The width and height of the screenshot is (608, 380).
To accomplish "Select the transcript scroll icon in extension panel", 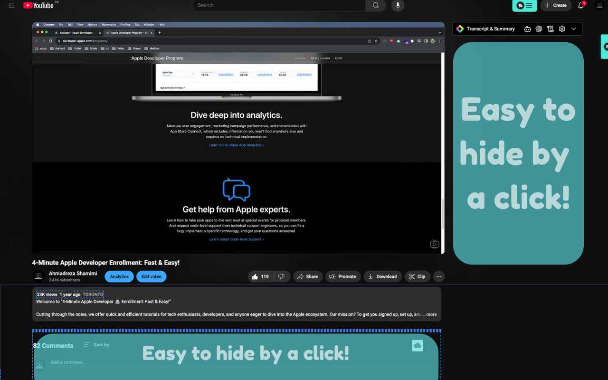I will pos(550,29).
